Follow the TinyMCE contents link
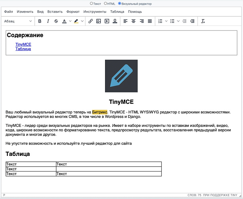Viewport: 243px width, 199px height. pyautogui.click(x=23, y=44)
